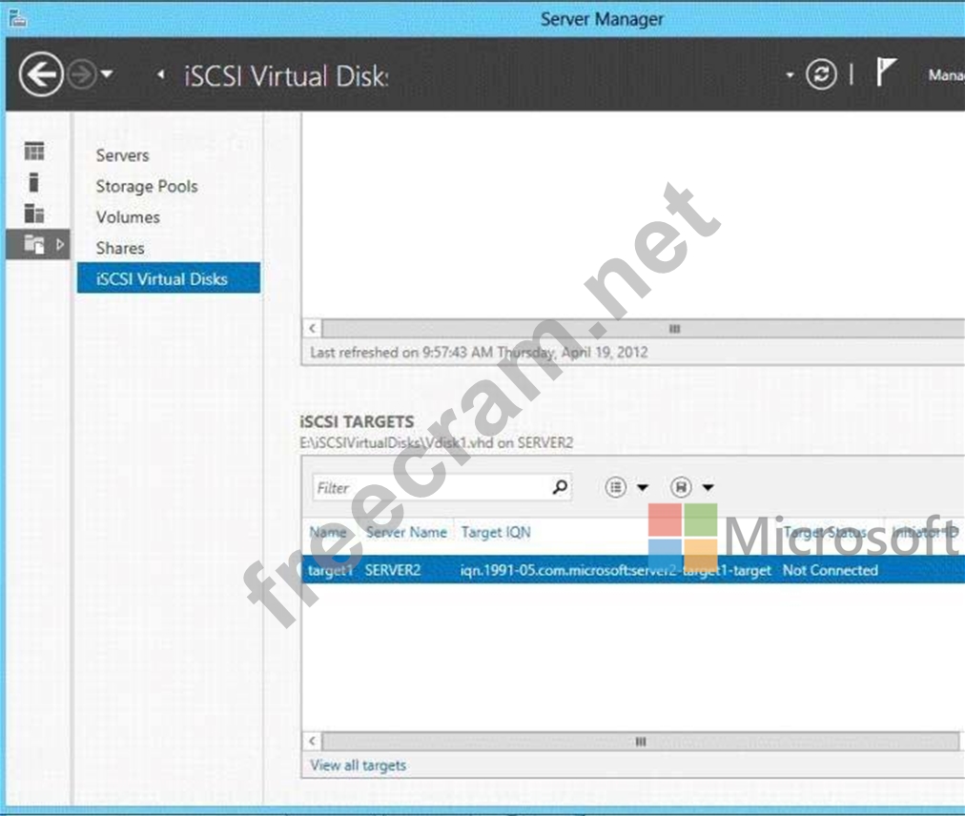Select the target1 row cell
965x816 pixels.
[x=331, y=570]
